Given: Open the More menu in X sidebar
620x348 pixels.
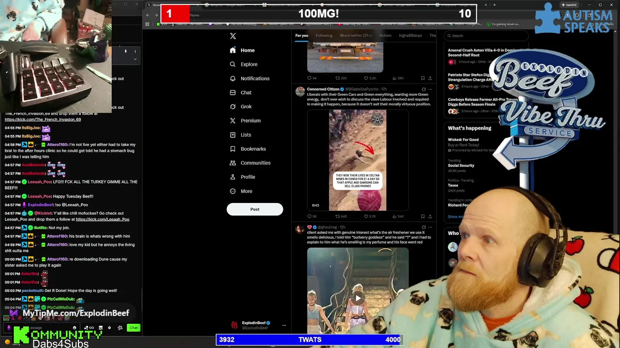Looking at the screenshot, I should click(241, 191).
